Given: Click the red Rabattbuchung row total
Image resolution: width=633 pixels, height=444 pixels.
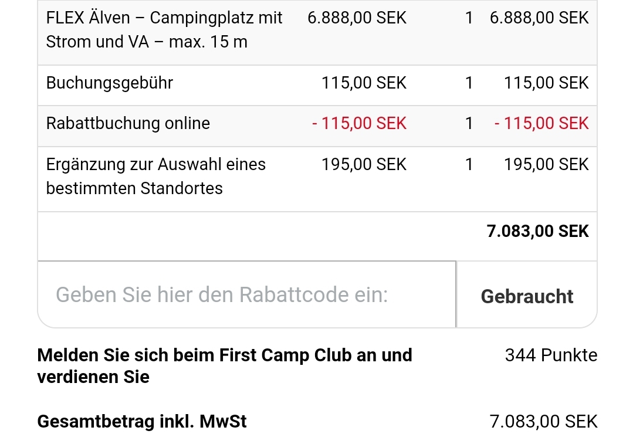Looking at the screenshot, I should pos(541,124).
